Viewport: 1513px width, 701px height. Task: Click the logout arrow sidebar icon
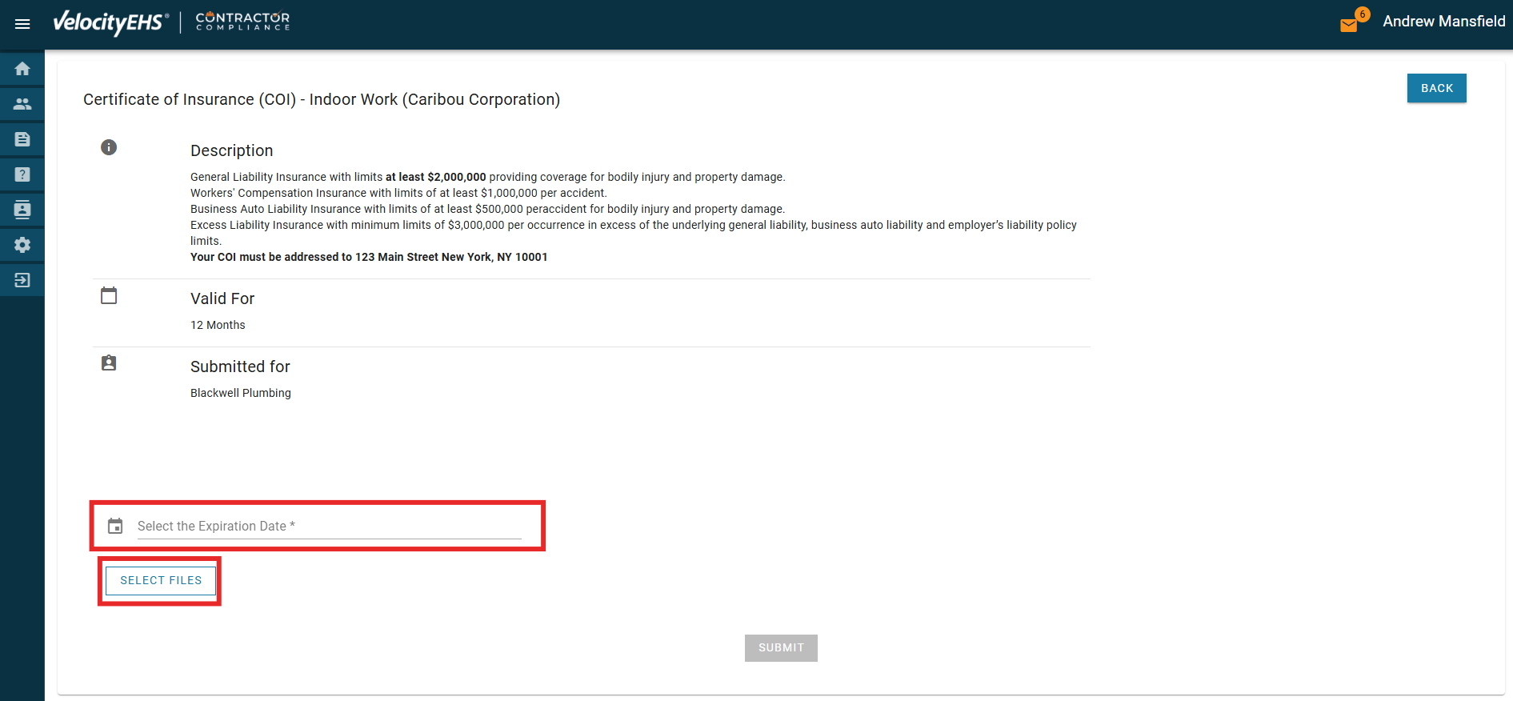(x=22, y=280)
